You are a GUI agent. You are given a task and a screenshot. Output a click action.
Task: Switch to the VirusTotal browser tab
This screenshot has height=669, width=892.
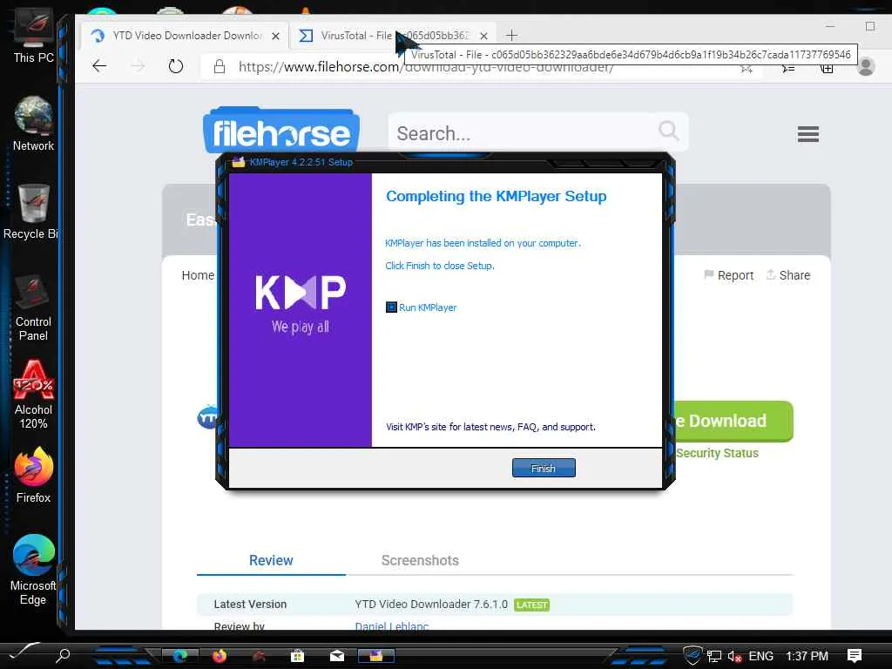point(393,36)
